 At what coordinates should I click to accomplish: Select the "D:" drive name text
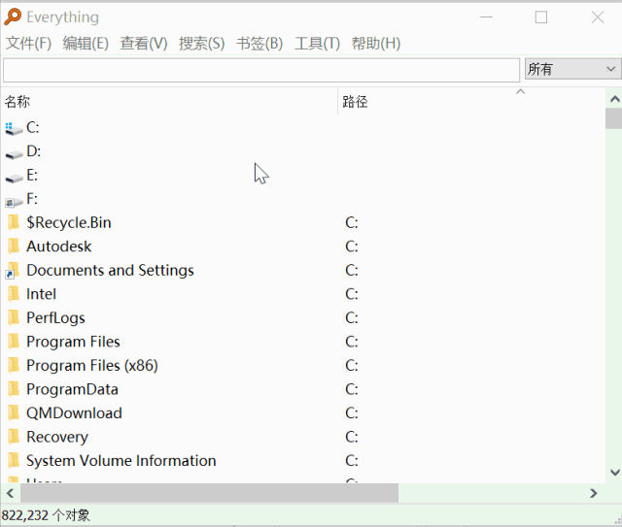[34, 151]
